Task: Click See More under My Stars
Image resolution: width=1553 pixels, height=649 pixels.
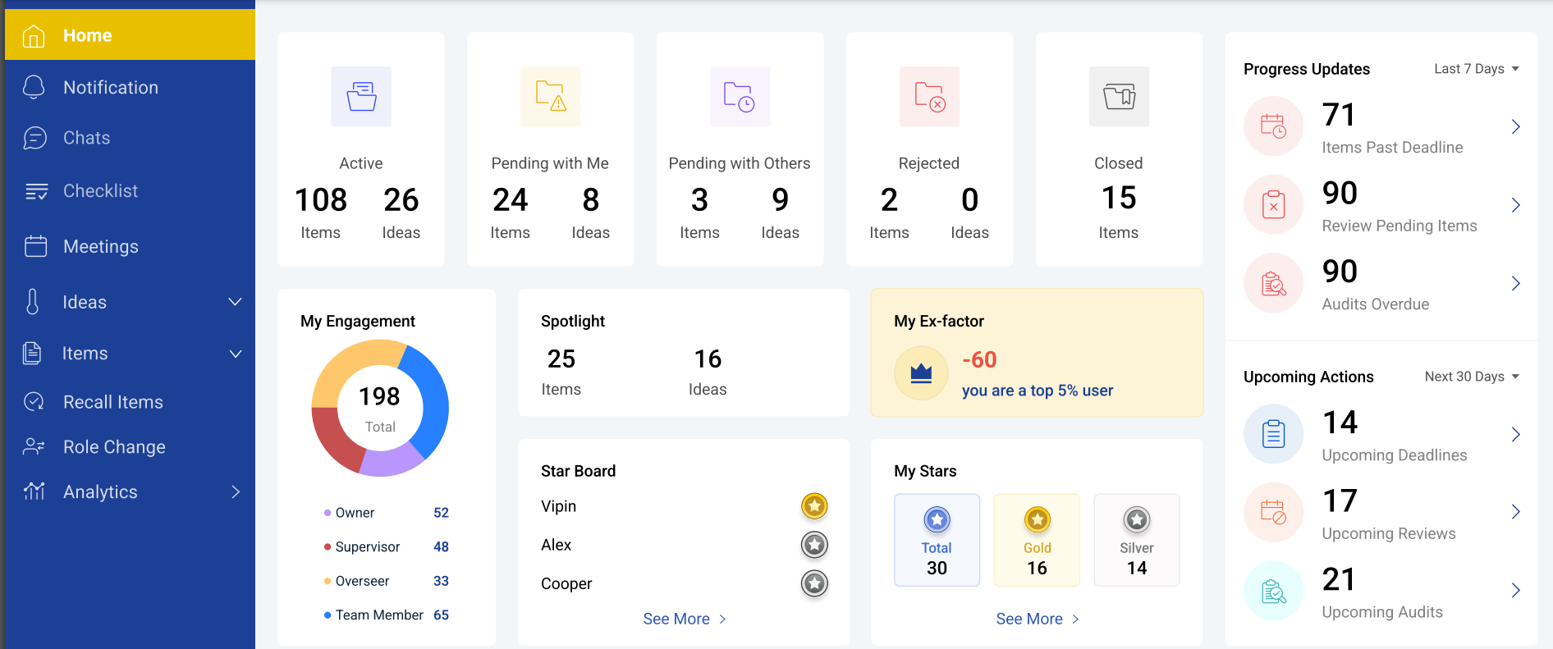Action: pyautogui.click(x=1038, y=619)
